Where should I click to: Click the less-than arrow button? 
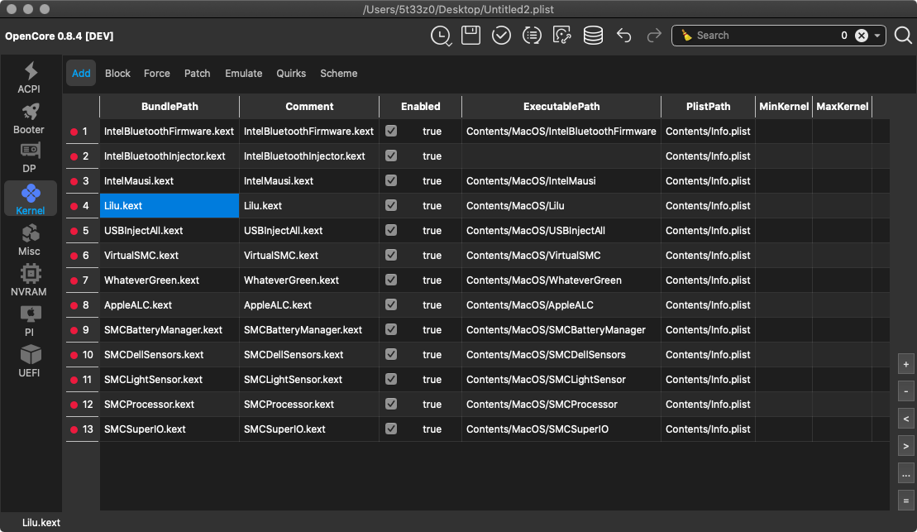(x=906, y=419)
